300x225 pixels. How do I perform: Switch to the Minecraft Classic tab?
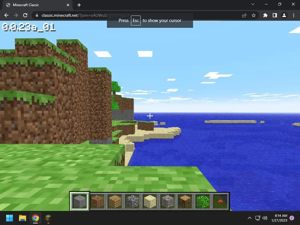coord(37,5)
